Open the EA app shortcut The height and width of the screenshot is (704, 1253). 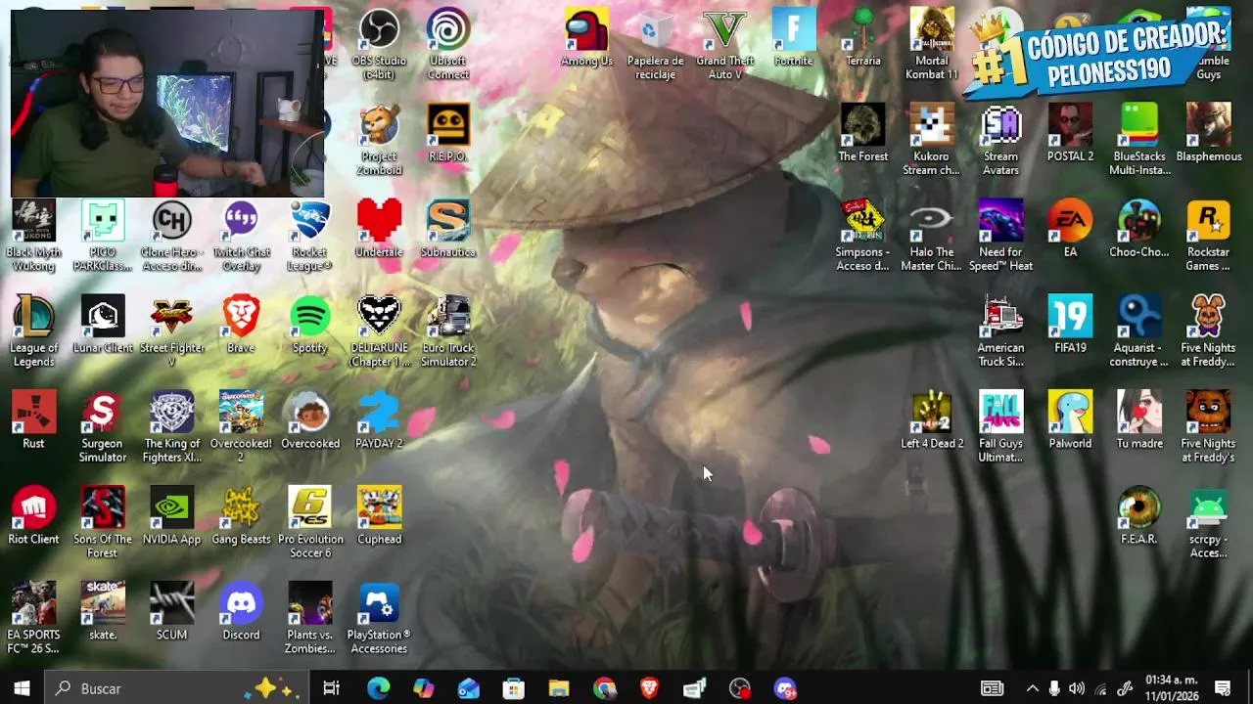point(1070,229)
